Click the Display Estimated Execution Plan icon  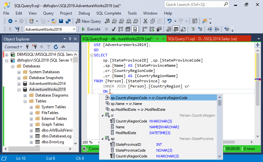point(121,29)
